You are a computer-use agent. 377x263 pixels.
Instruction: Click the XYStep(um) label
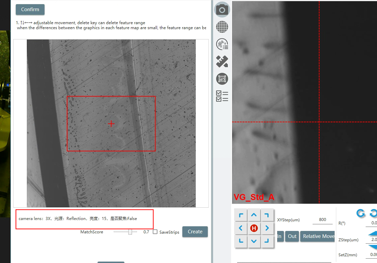(x=288, y=220)
